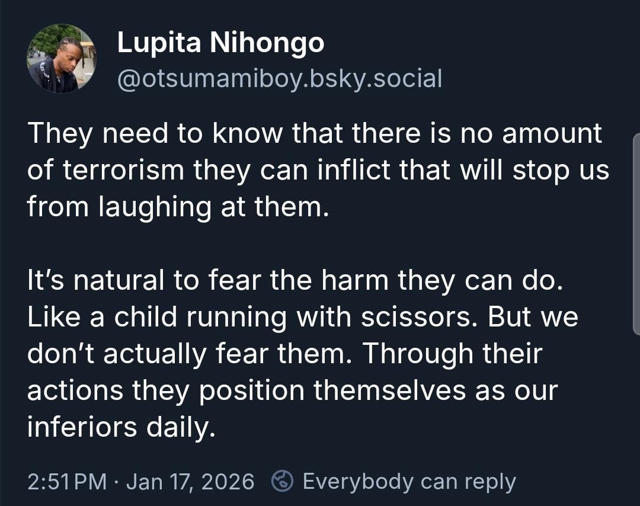Click the reply-settings icon beside Everybody can reply

(x=282, y=481)
